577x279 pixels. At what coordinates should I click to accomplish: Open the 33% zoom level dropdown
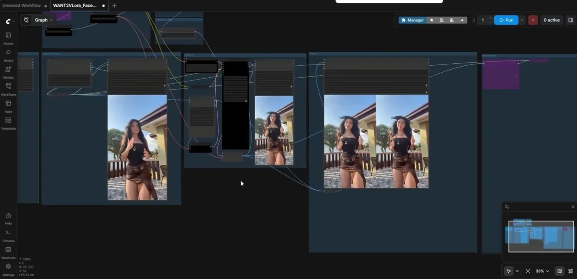click(543, 271)
